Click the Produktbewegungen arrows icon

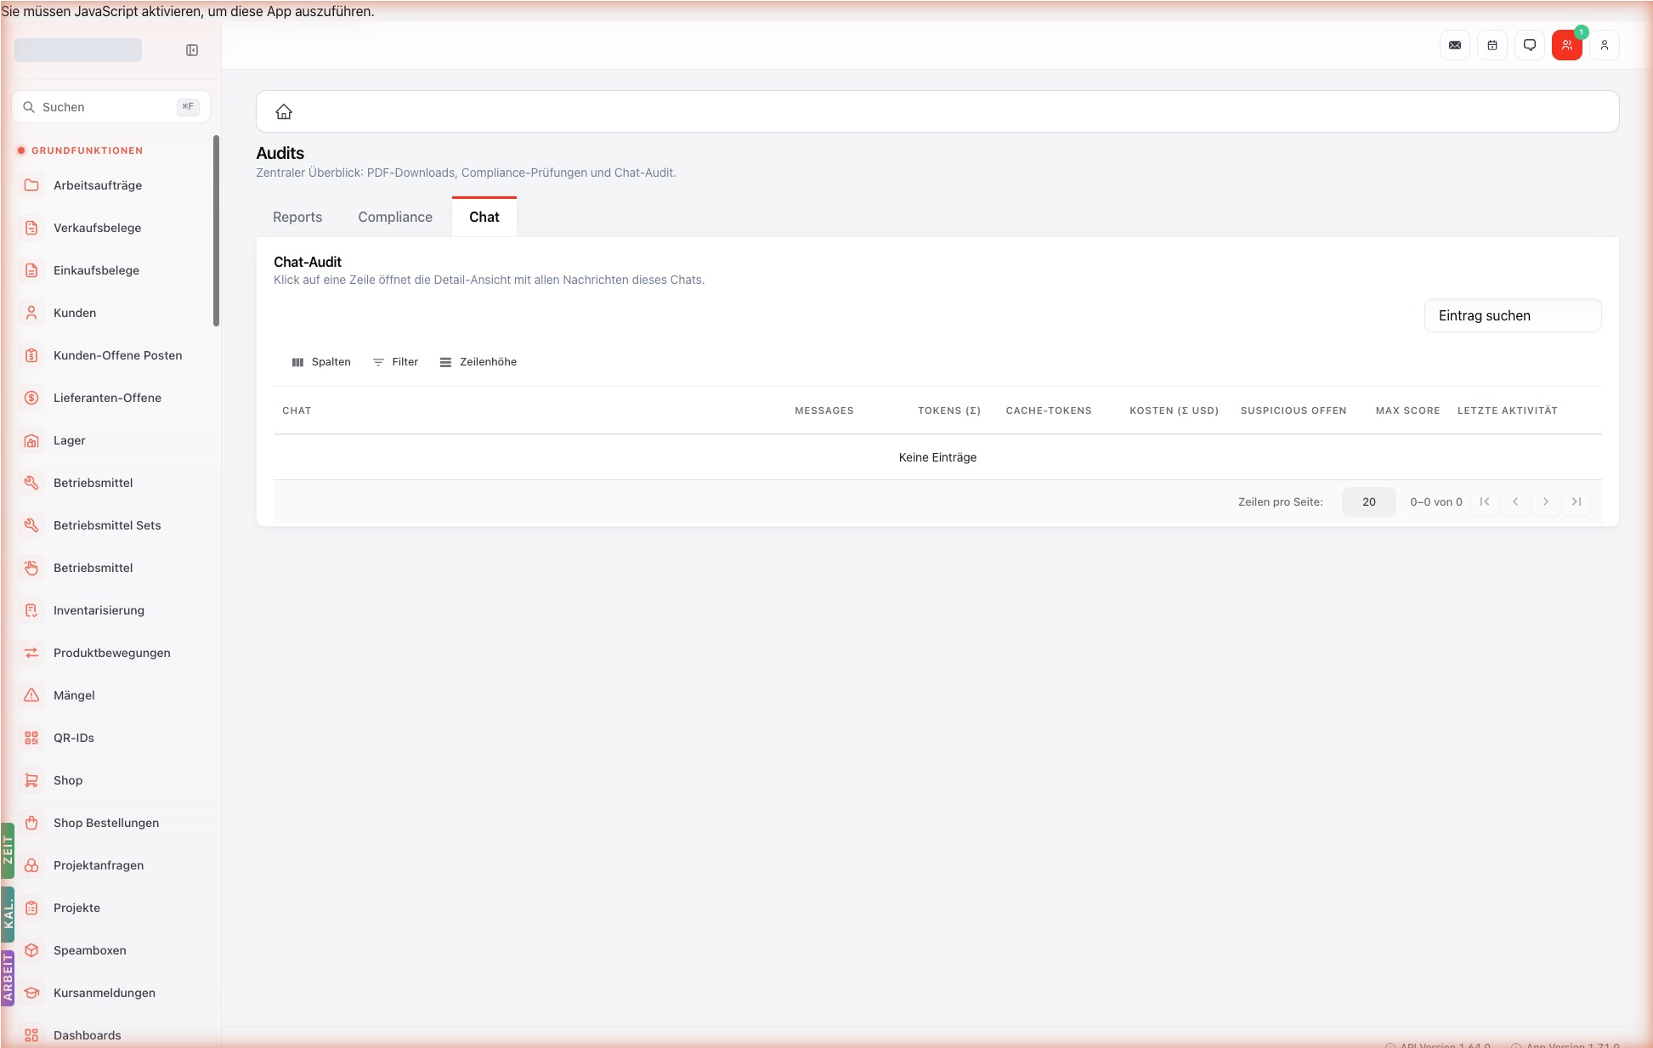[31, 653]
